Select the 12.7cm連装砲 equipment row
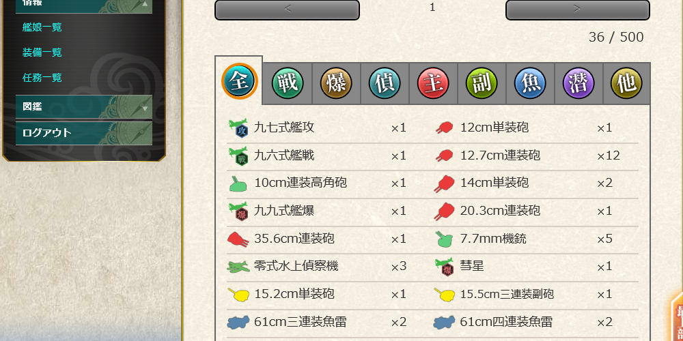 pos(535,155)
